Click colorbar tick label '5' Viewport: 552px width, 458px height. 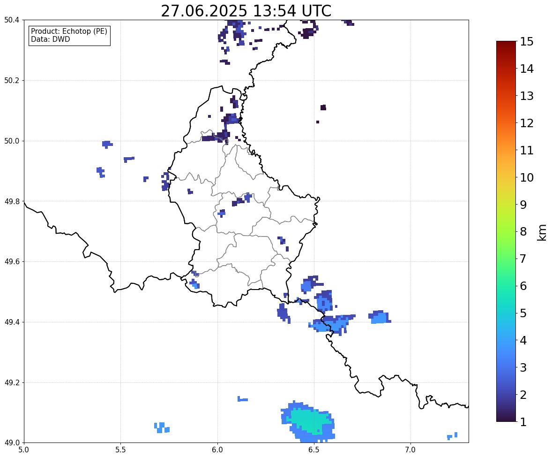[x=523, y=313]
